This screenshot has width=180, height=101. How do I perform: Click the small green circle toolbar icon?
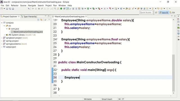click(61, 9)
